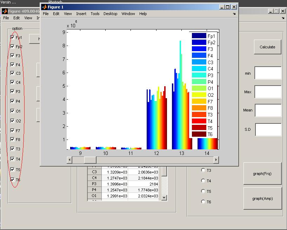Click the O2 color swatch in the legend
287x230 pixels.
pos(199,95)
